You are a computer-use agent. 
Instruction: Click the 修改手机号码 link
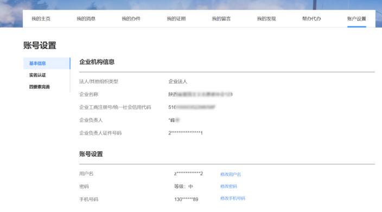[x=233, y=198]
